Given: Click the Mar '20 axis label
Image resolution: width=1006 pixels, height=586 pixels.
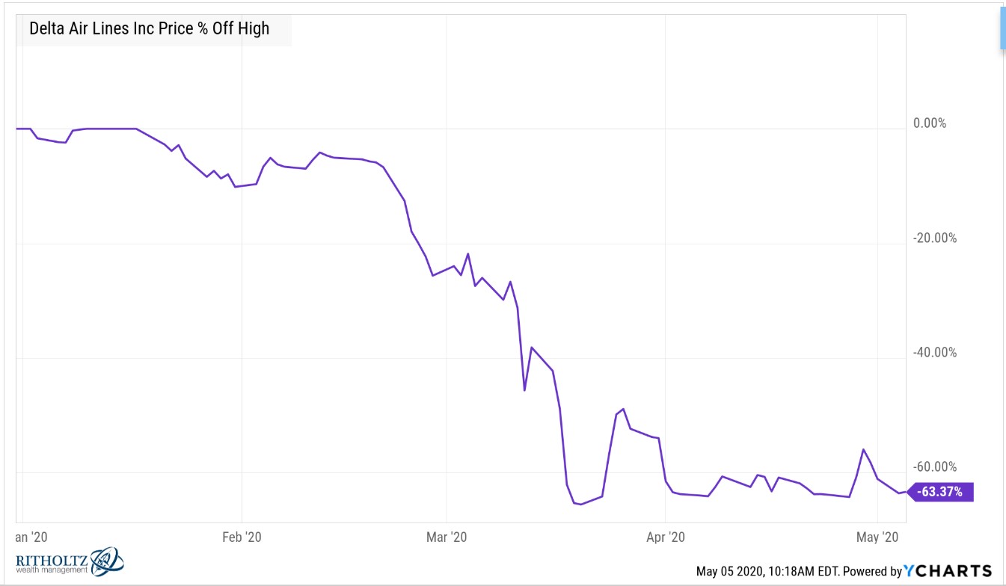Looking at the screenshot, I should click(446, 537).
